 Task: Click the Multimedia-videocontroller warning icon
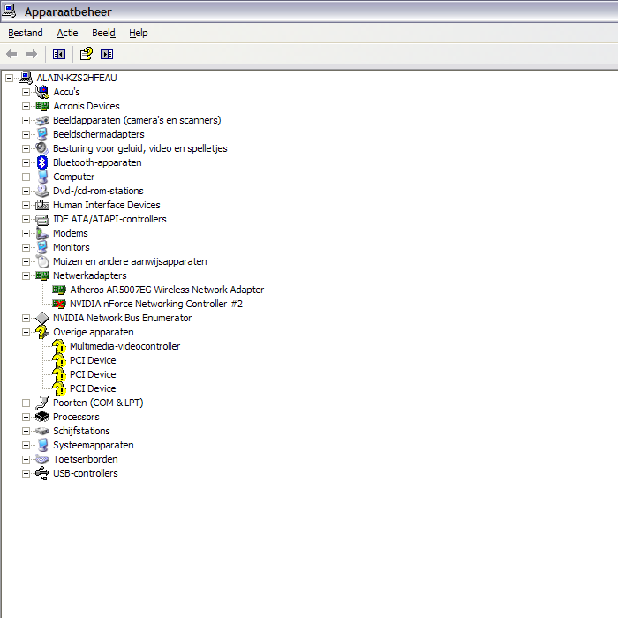tap(59, 346)
